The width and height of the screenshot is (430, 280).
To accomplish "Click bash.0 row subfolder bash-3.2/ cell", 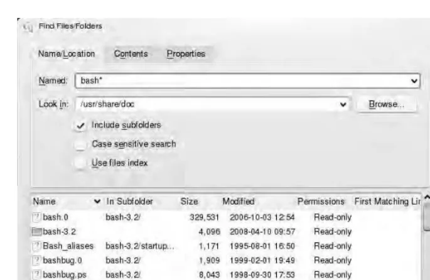I will click(123, 217).
